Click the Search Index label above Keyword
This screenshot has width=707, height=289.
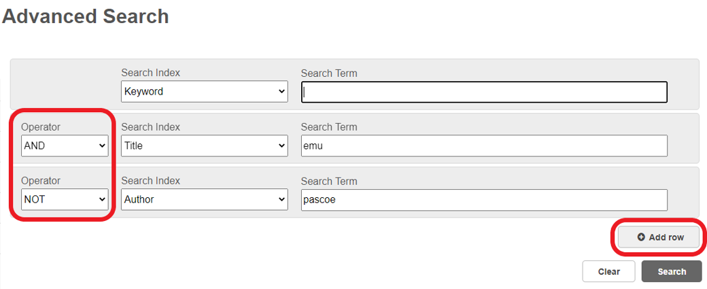150,73
